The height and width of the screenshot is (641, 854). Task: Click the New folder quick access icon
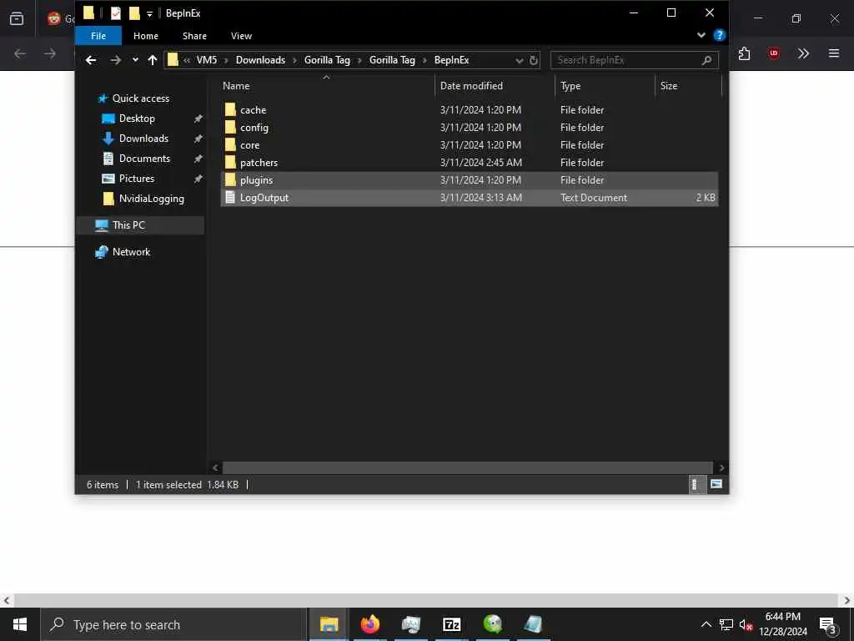tap(134, 13)
